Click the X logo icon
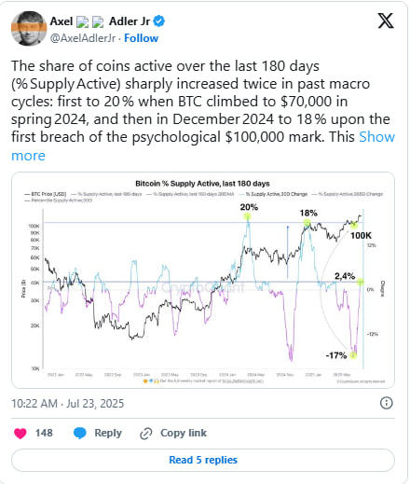Screen dimensions: 410x484 coord(386,21)
